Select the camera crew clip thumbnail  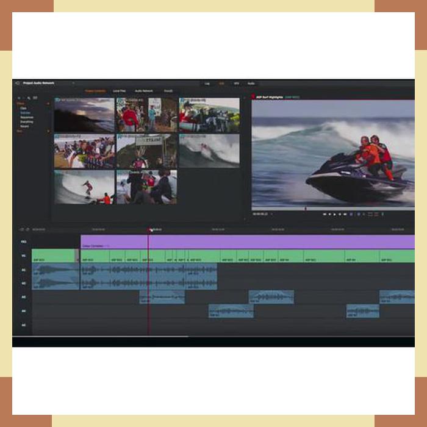pyautogui.click(x=209, y=115)
